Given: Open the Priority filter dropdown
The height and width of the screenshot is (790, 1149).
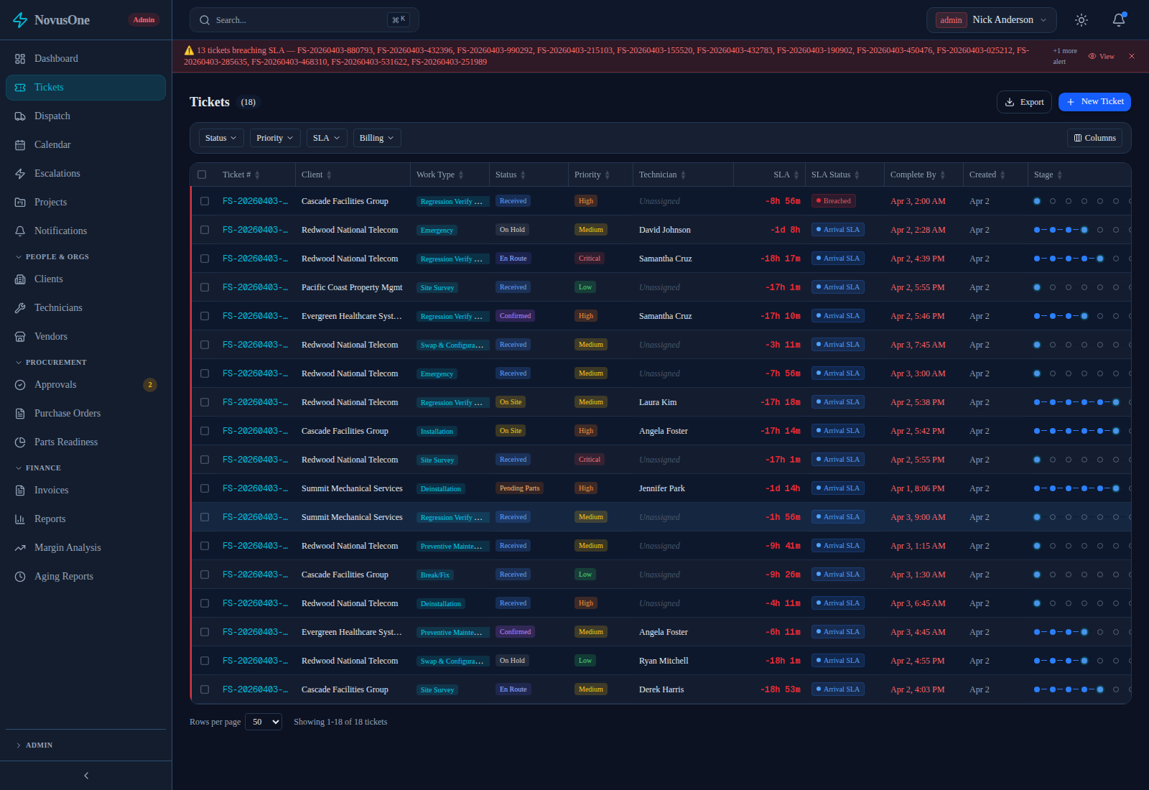Looking at the screenshot, I should (x=275, y=138).
